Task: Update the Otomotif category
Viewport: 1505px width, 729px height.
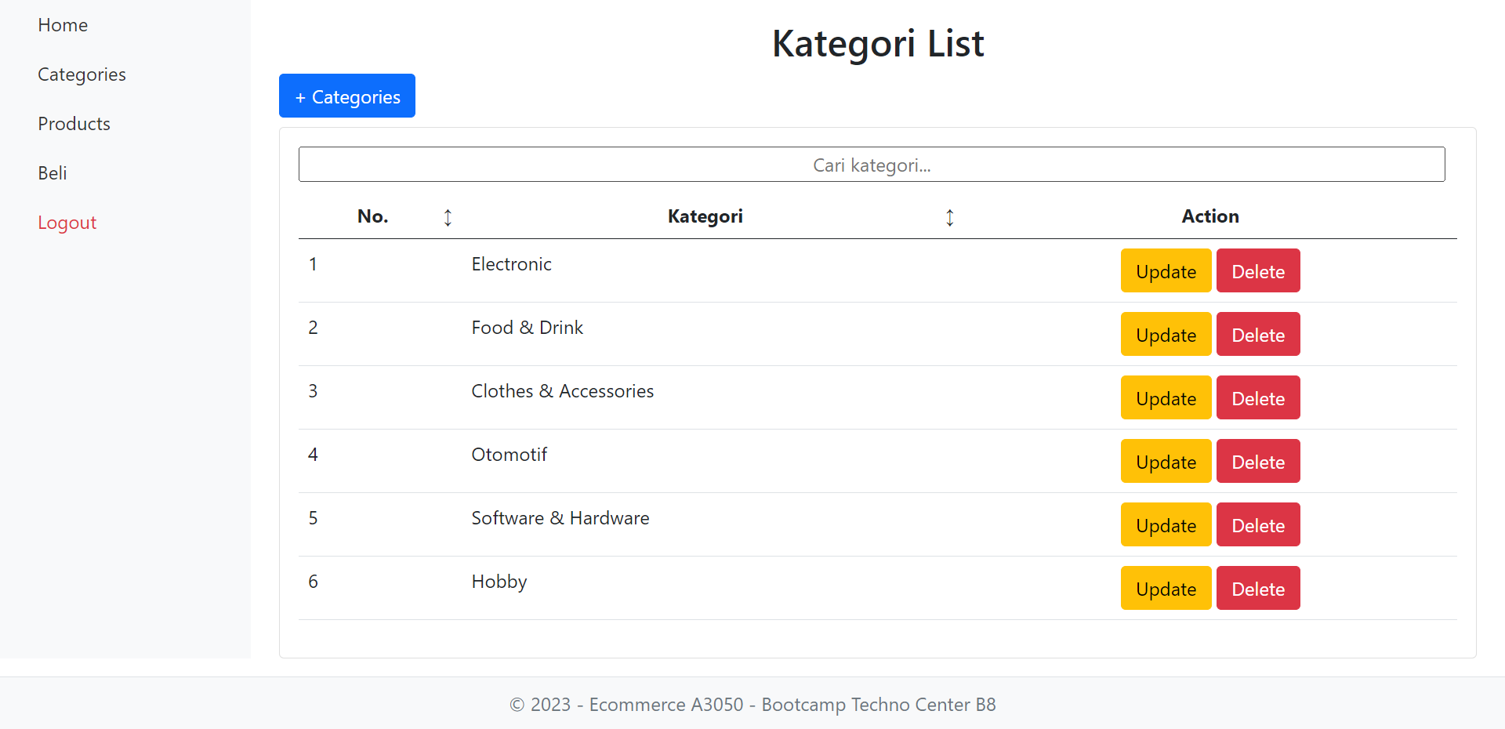Action: [1166, 462]
